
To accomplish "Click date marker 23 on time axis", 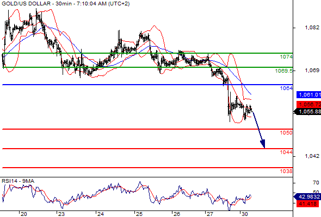I will click(61, 214).
